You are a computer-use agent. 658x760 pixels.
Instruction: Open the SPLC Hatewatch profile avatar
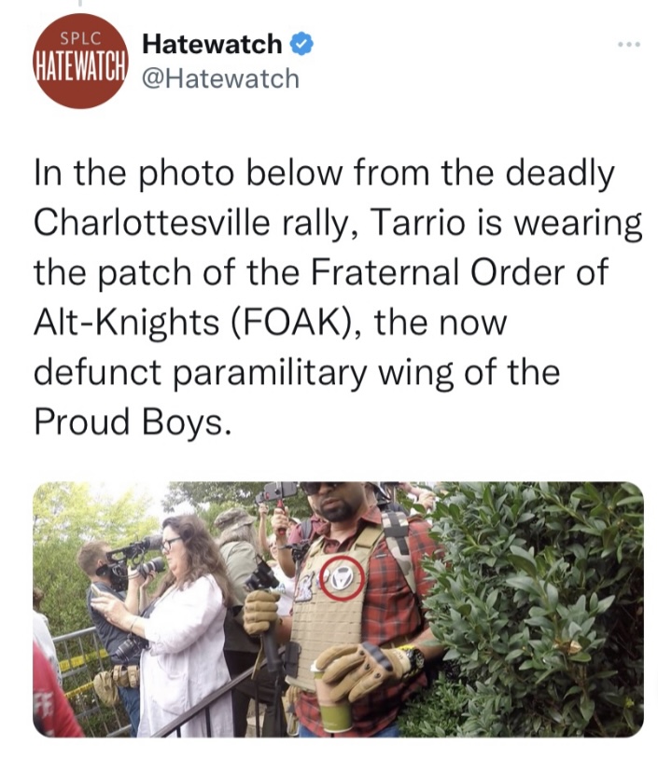click(x=80, y=62)
